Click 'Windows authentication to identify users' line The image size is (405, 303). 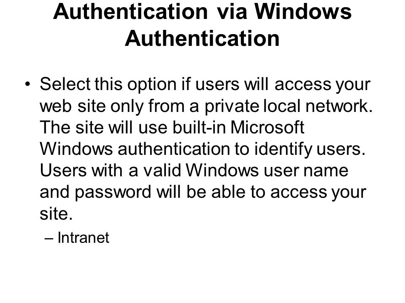point(203,149)
